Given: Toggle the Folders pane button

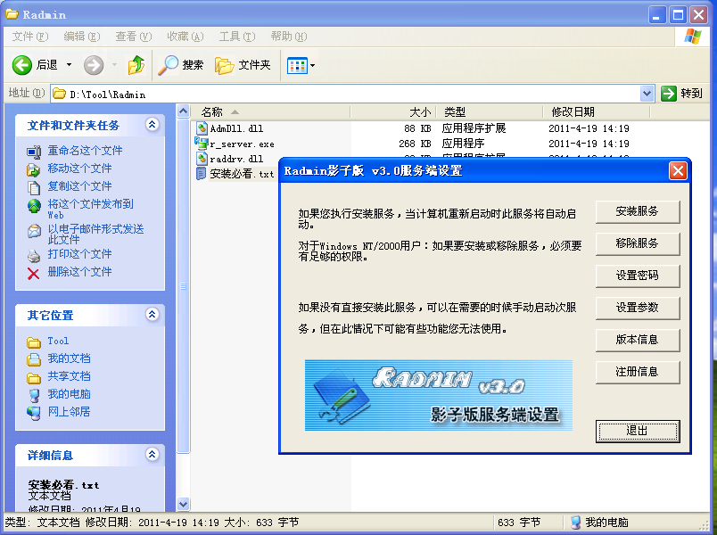Looking at the screenshot, I should click(x=243, y=65).
